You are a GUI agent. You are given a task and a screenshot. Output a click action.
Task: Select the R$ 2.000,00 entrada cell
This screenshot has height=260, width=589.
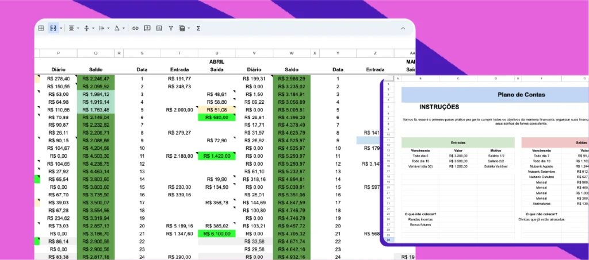179,110
